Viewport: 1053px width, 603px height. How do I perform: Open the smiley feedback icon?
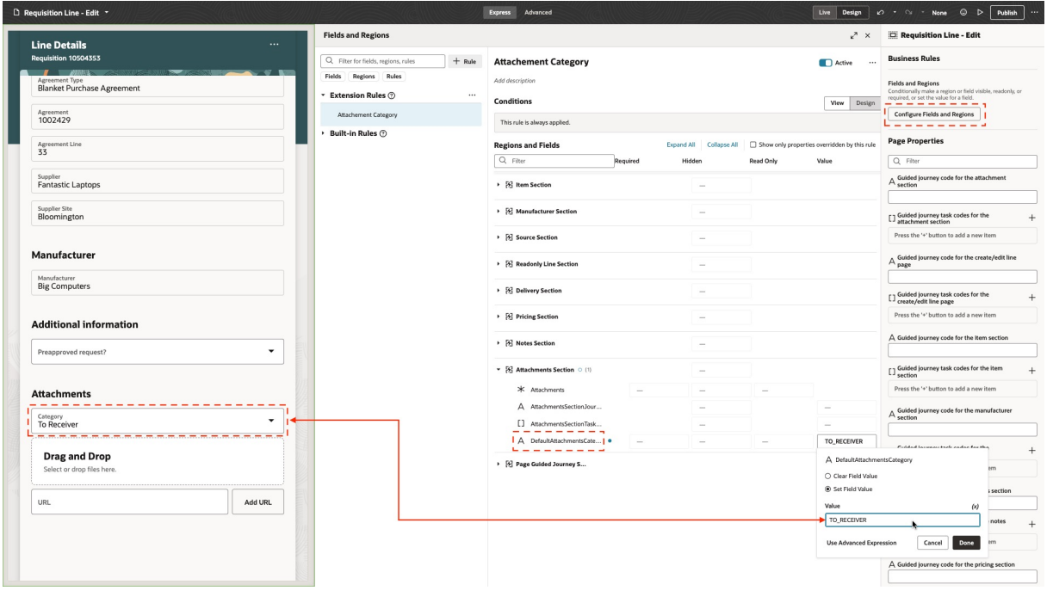point(964,13)
